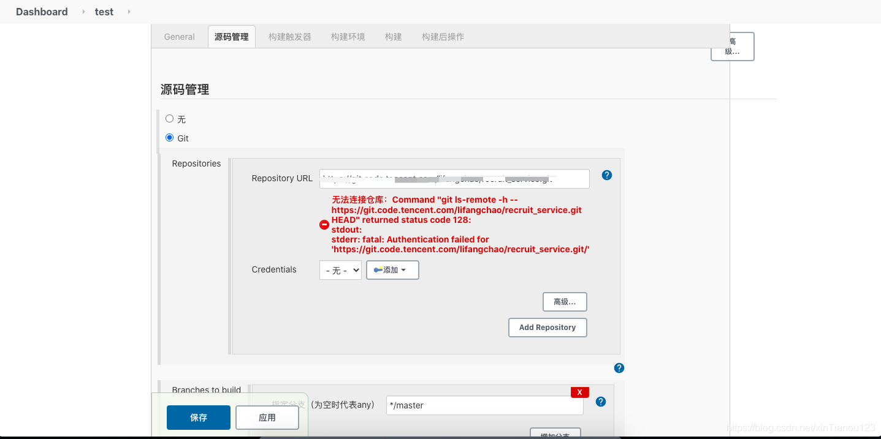Image resolution: width=881 pixels, height=439 pixels.
Task: Click the Repositories label
Action: point(196,163)
